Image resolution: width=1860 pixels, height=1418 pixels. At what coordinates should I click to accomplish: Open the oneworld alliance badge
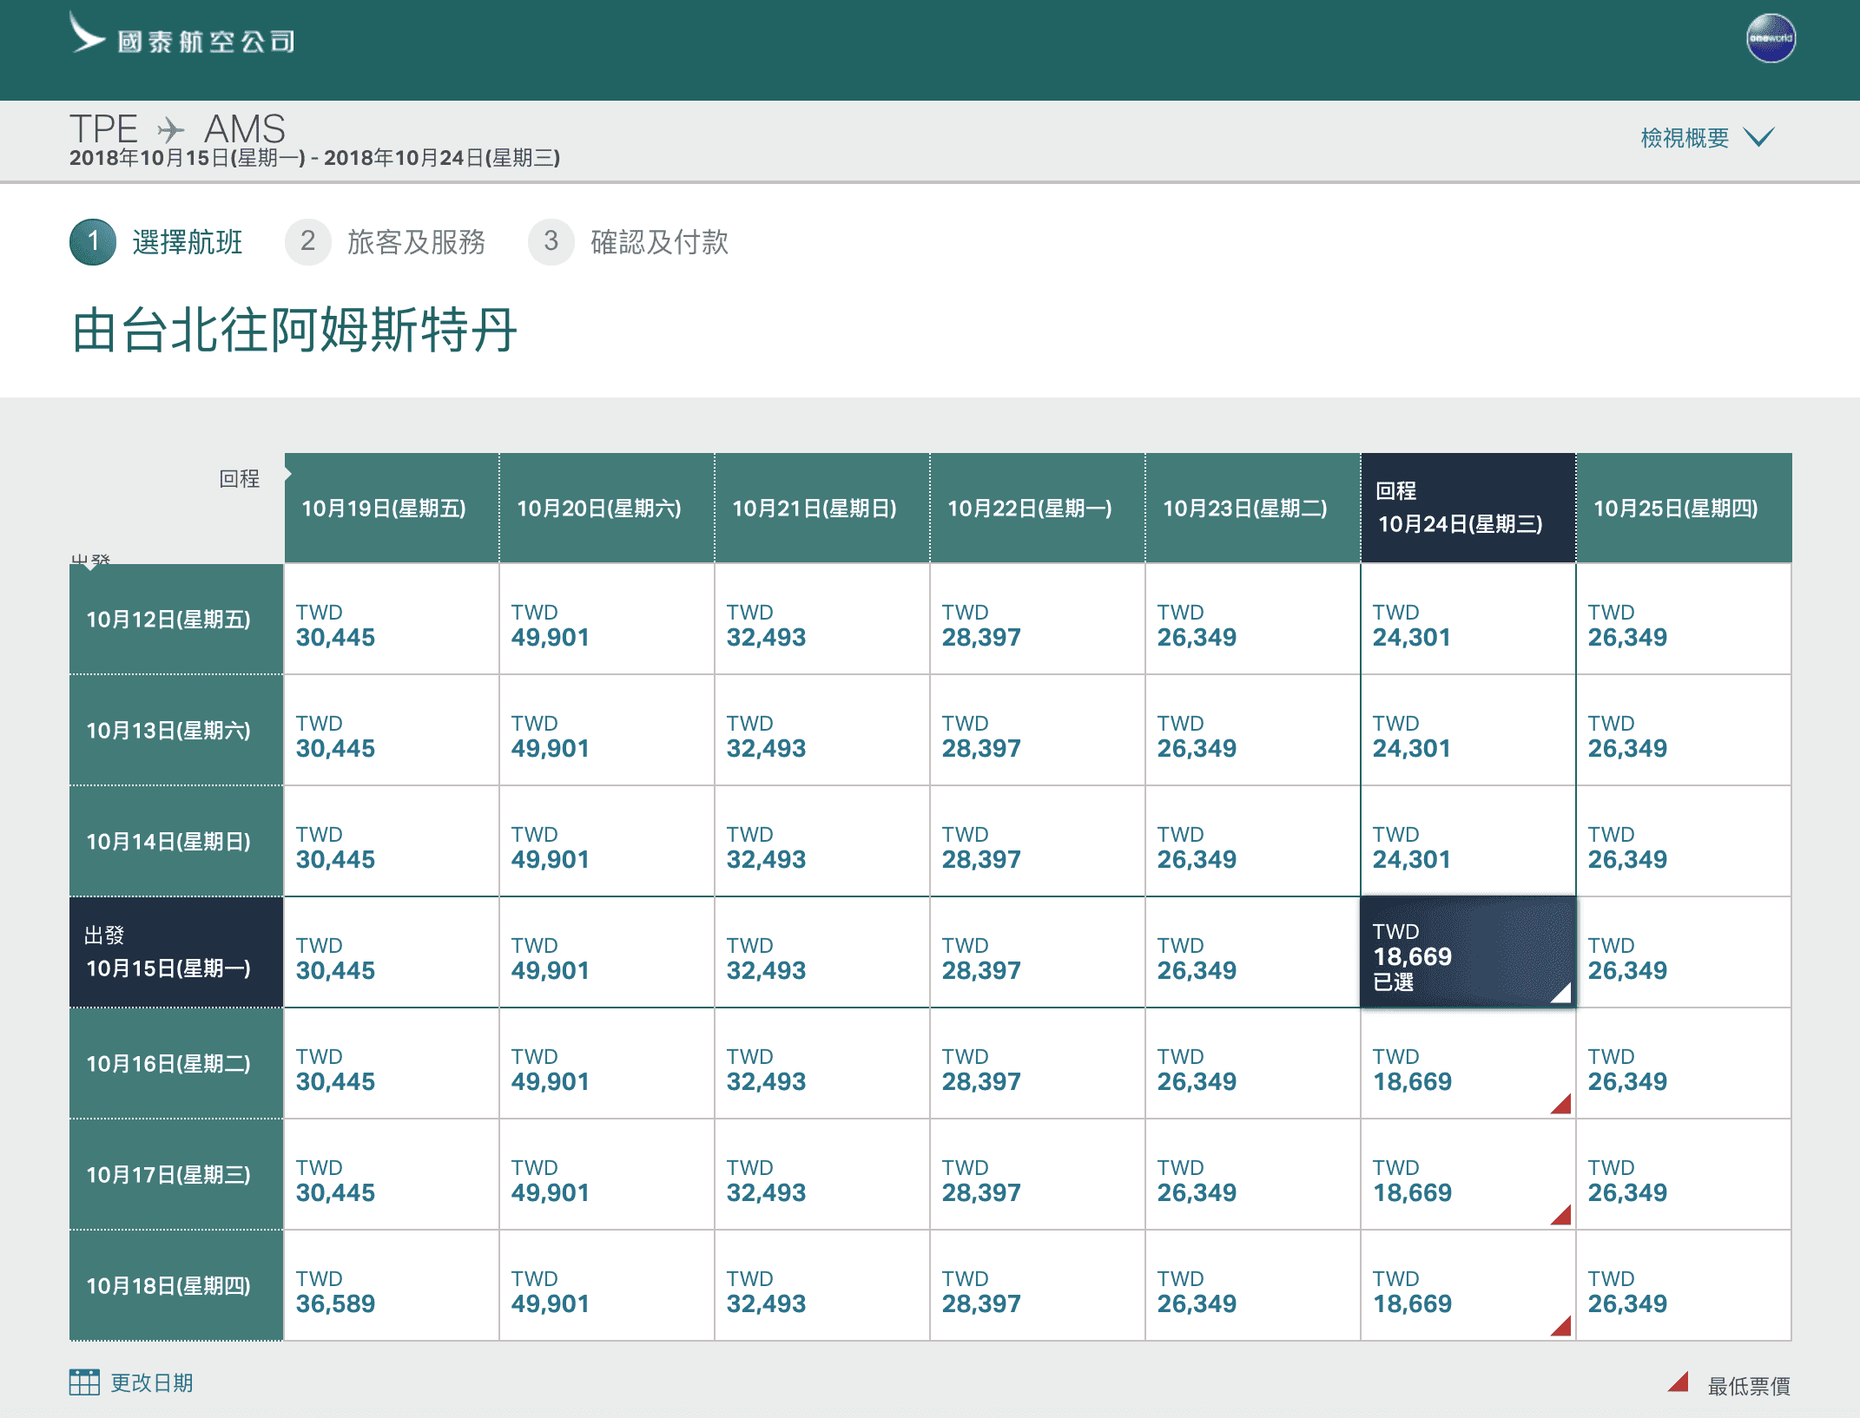tap(1771, 38)
